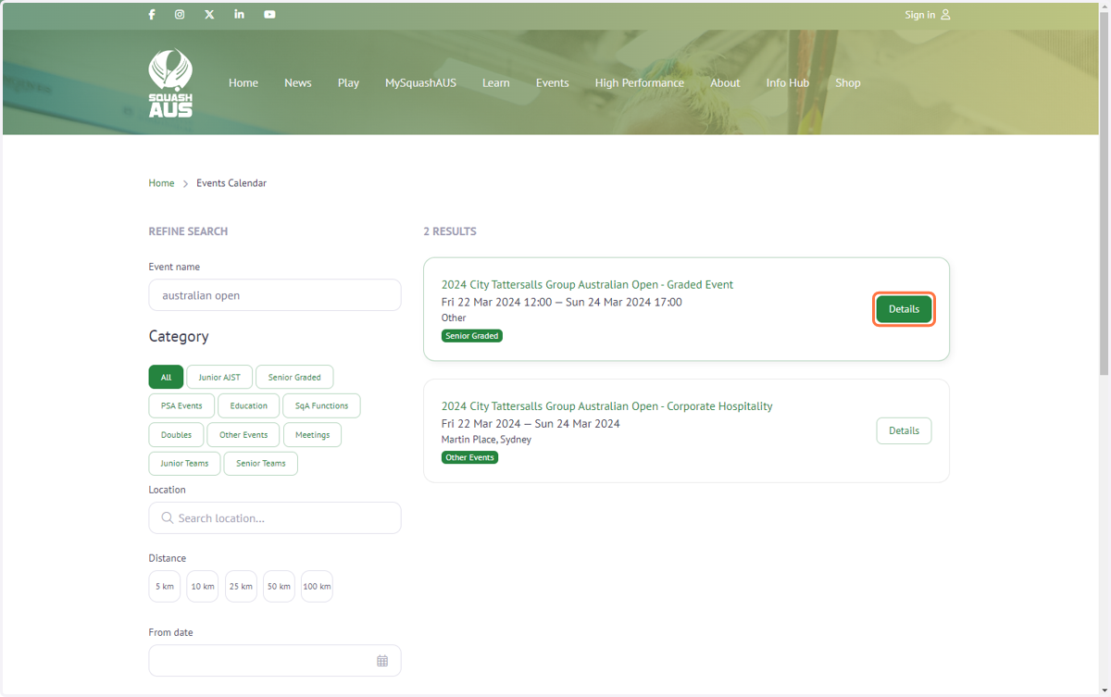Click the search magnifier in Location field

(168, 518)
